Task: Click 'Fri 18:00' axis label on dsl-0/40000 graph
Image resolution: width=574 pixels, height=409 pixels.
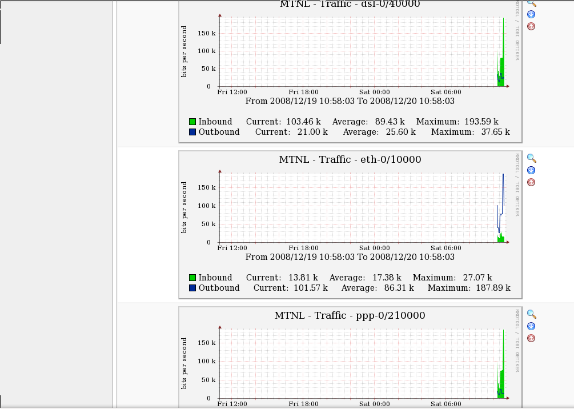Action: pos(303,92)
